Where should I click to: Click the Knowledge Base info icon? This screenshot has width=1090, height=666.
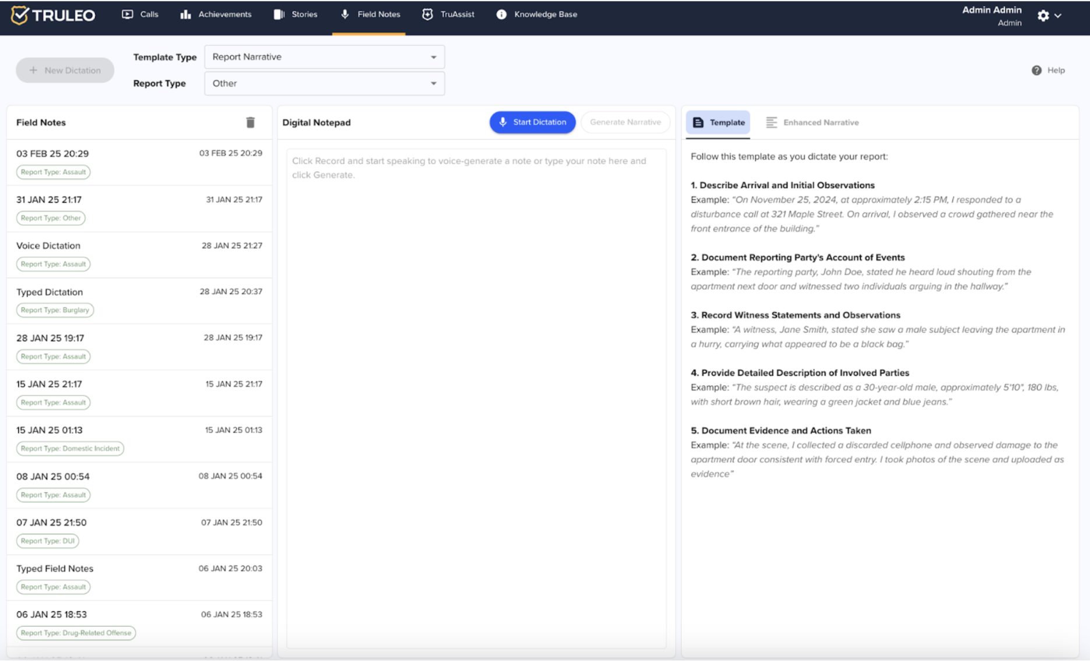501,15
